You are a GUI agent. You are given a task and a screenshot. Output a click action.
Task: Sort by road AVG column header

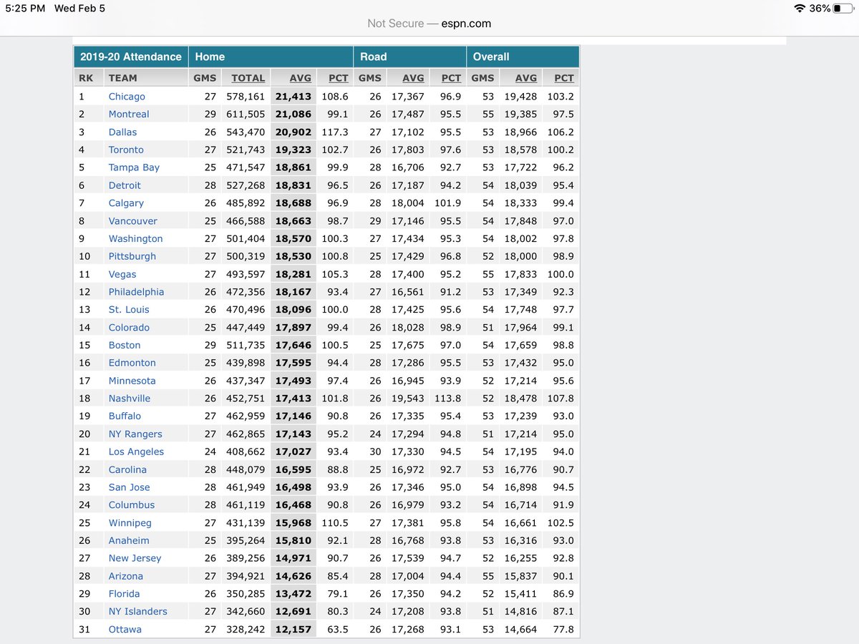click(413, 78)
